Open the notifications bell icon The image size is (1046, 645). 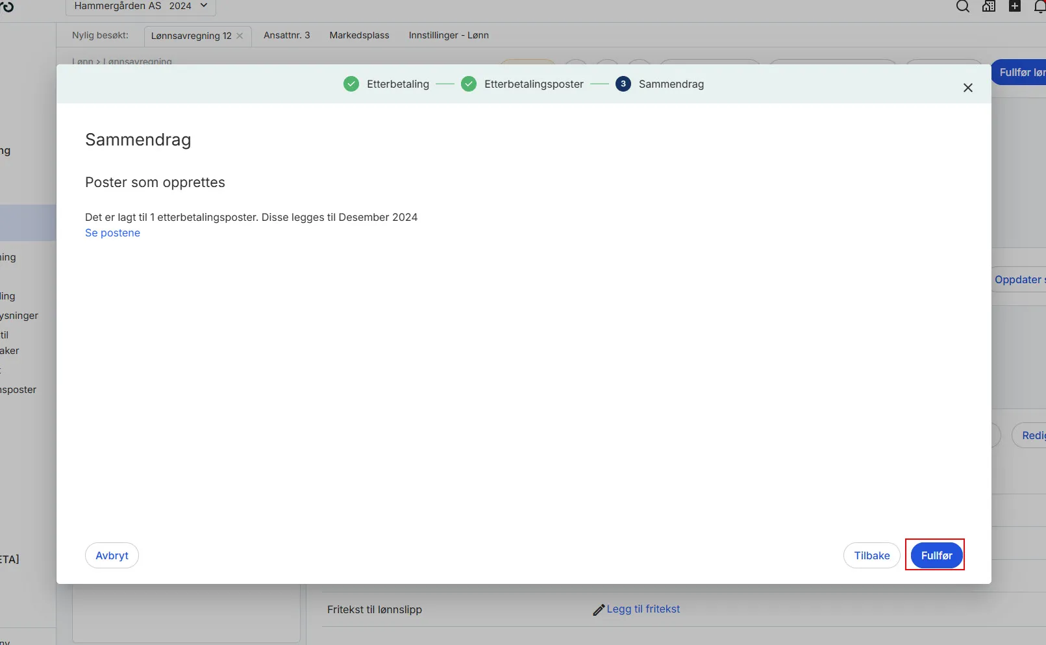(1040, 6)
